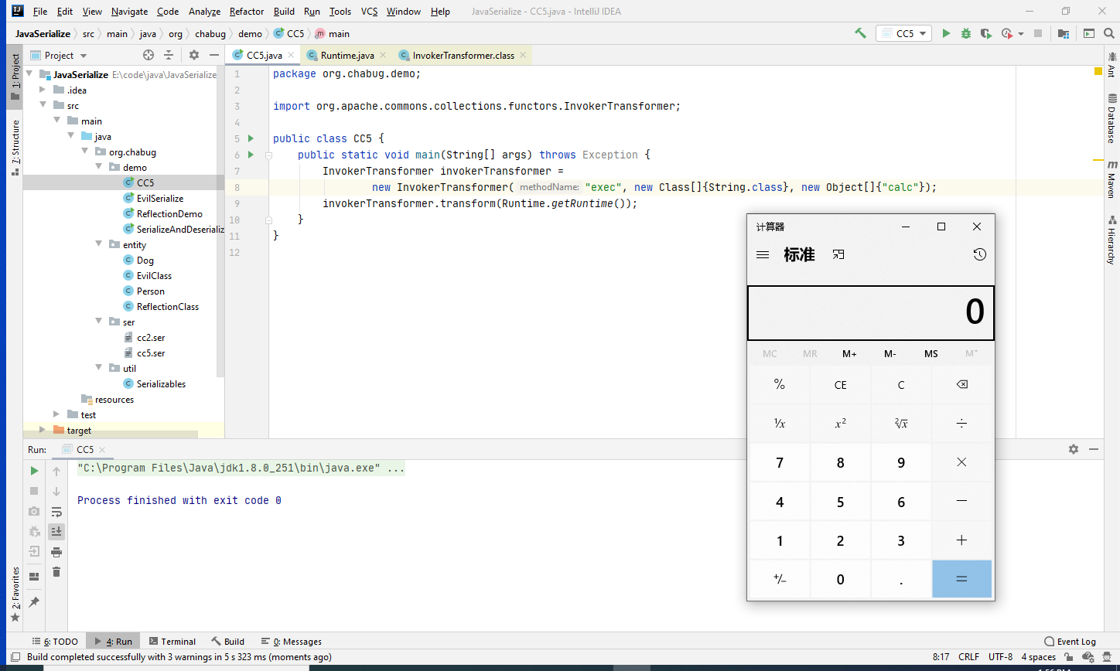
Task: Restore layout icon in Run panel
Action: tap(34, 577)
